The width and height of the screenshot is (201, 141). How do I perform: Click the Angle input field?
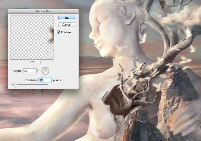[30, 71]
